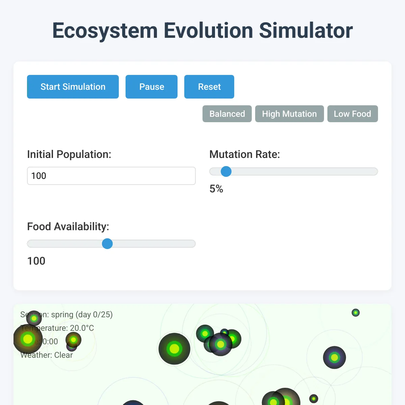
Task: Click the purple-ringed organism in the central cluster
Action: point(221,345)
